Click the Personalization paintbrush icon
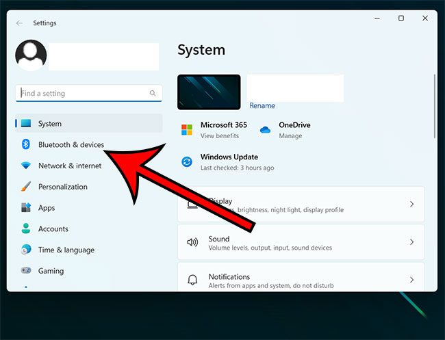 (26, 187)
